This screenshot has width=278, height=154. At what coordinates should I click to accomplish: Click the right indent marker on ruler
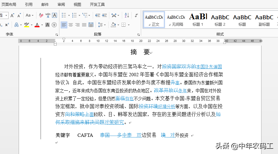pyautogui.click(x=225, y=42)
